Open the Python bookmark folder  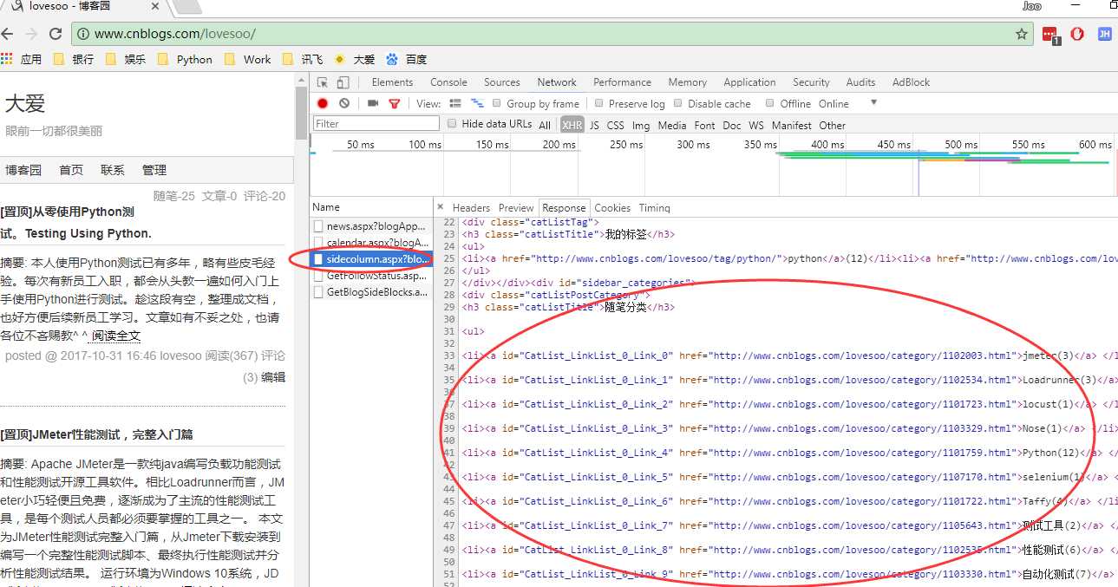click(186, 59)
